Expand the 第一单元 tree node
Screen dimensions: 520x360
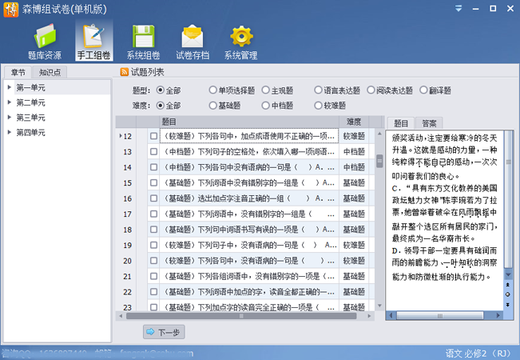9,87
